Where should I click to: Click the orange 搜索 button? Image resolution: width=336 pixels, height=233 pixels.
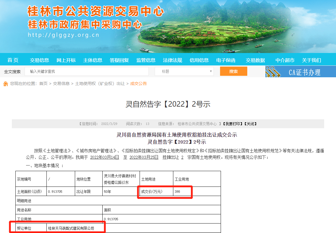[233, 71]
